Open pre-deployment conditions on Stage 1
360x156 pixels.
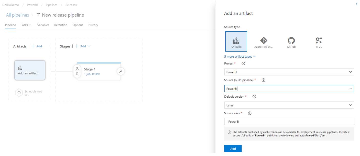[77, 71]
